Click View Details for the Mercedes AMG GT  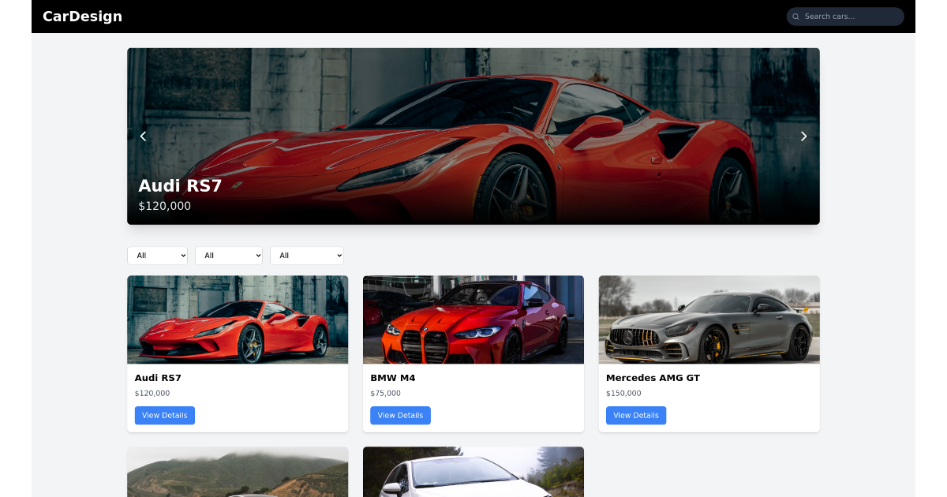[x=635, y=415]
